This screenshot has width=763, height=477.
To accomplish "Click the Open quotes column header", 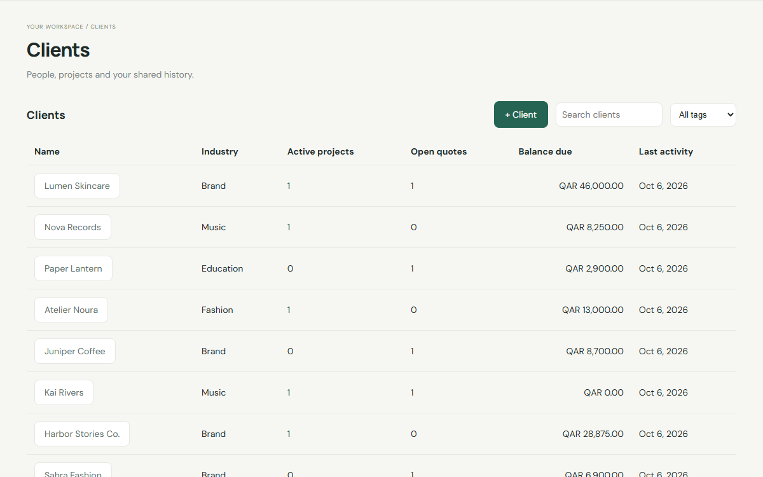I will 439,151.
